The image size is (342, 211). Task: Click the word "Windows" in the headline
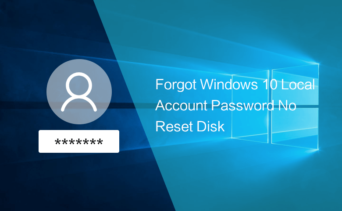(x=229, y=84)
